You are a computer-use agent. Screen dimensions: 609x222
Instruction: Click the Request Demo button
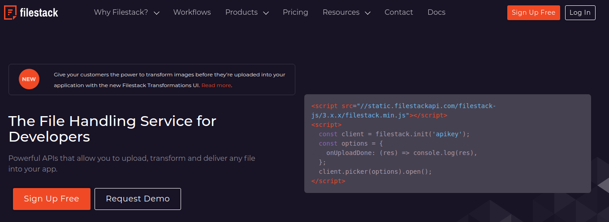[x=138, y=199]
